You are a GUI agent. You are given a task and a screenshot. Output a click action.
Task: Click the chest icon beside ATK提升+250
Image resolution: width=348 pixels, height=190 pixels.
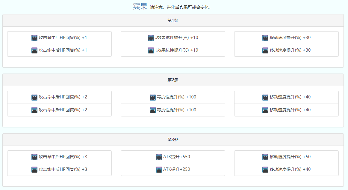(x=159, y=170)
